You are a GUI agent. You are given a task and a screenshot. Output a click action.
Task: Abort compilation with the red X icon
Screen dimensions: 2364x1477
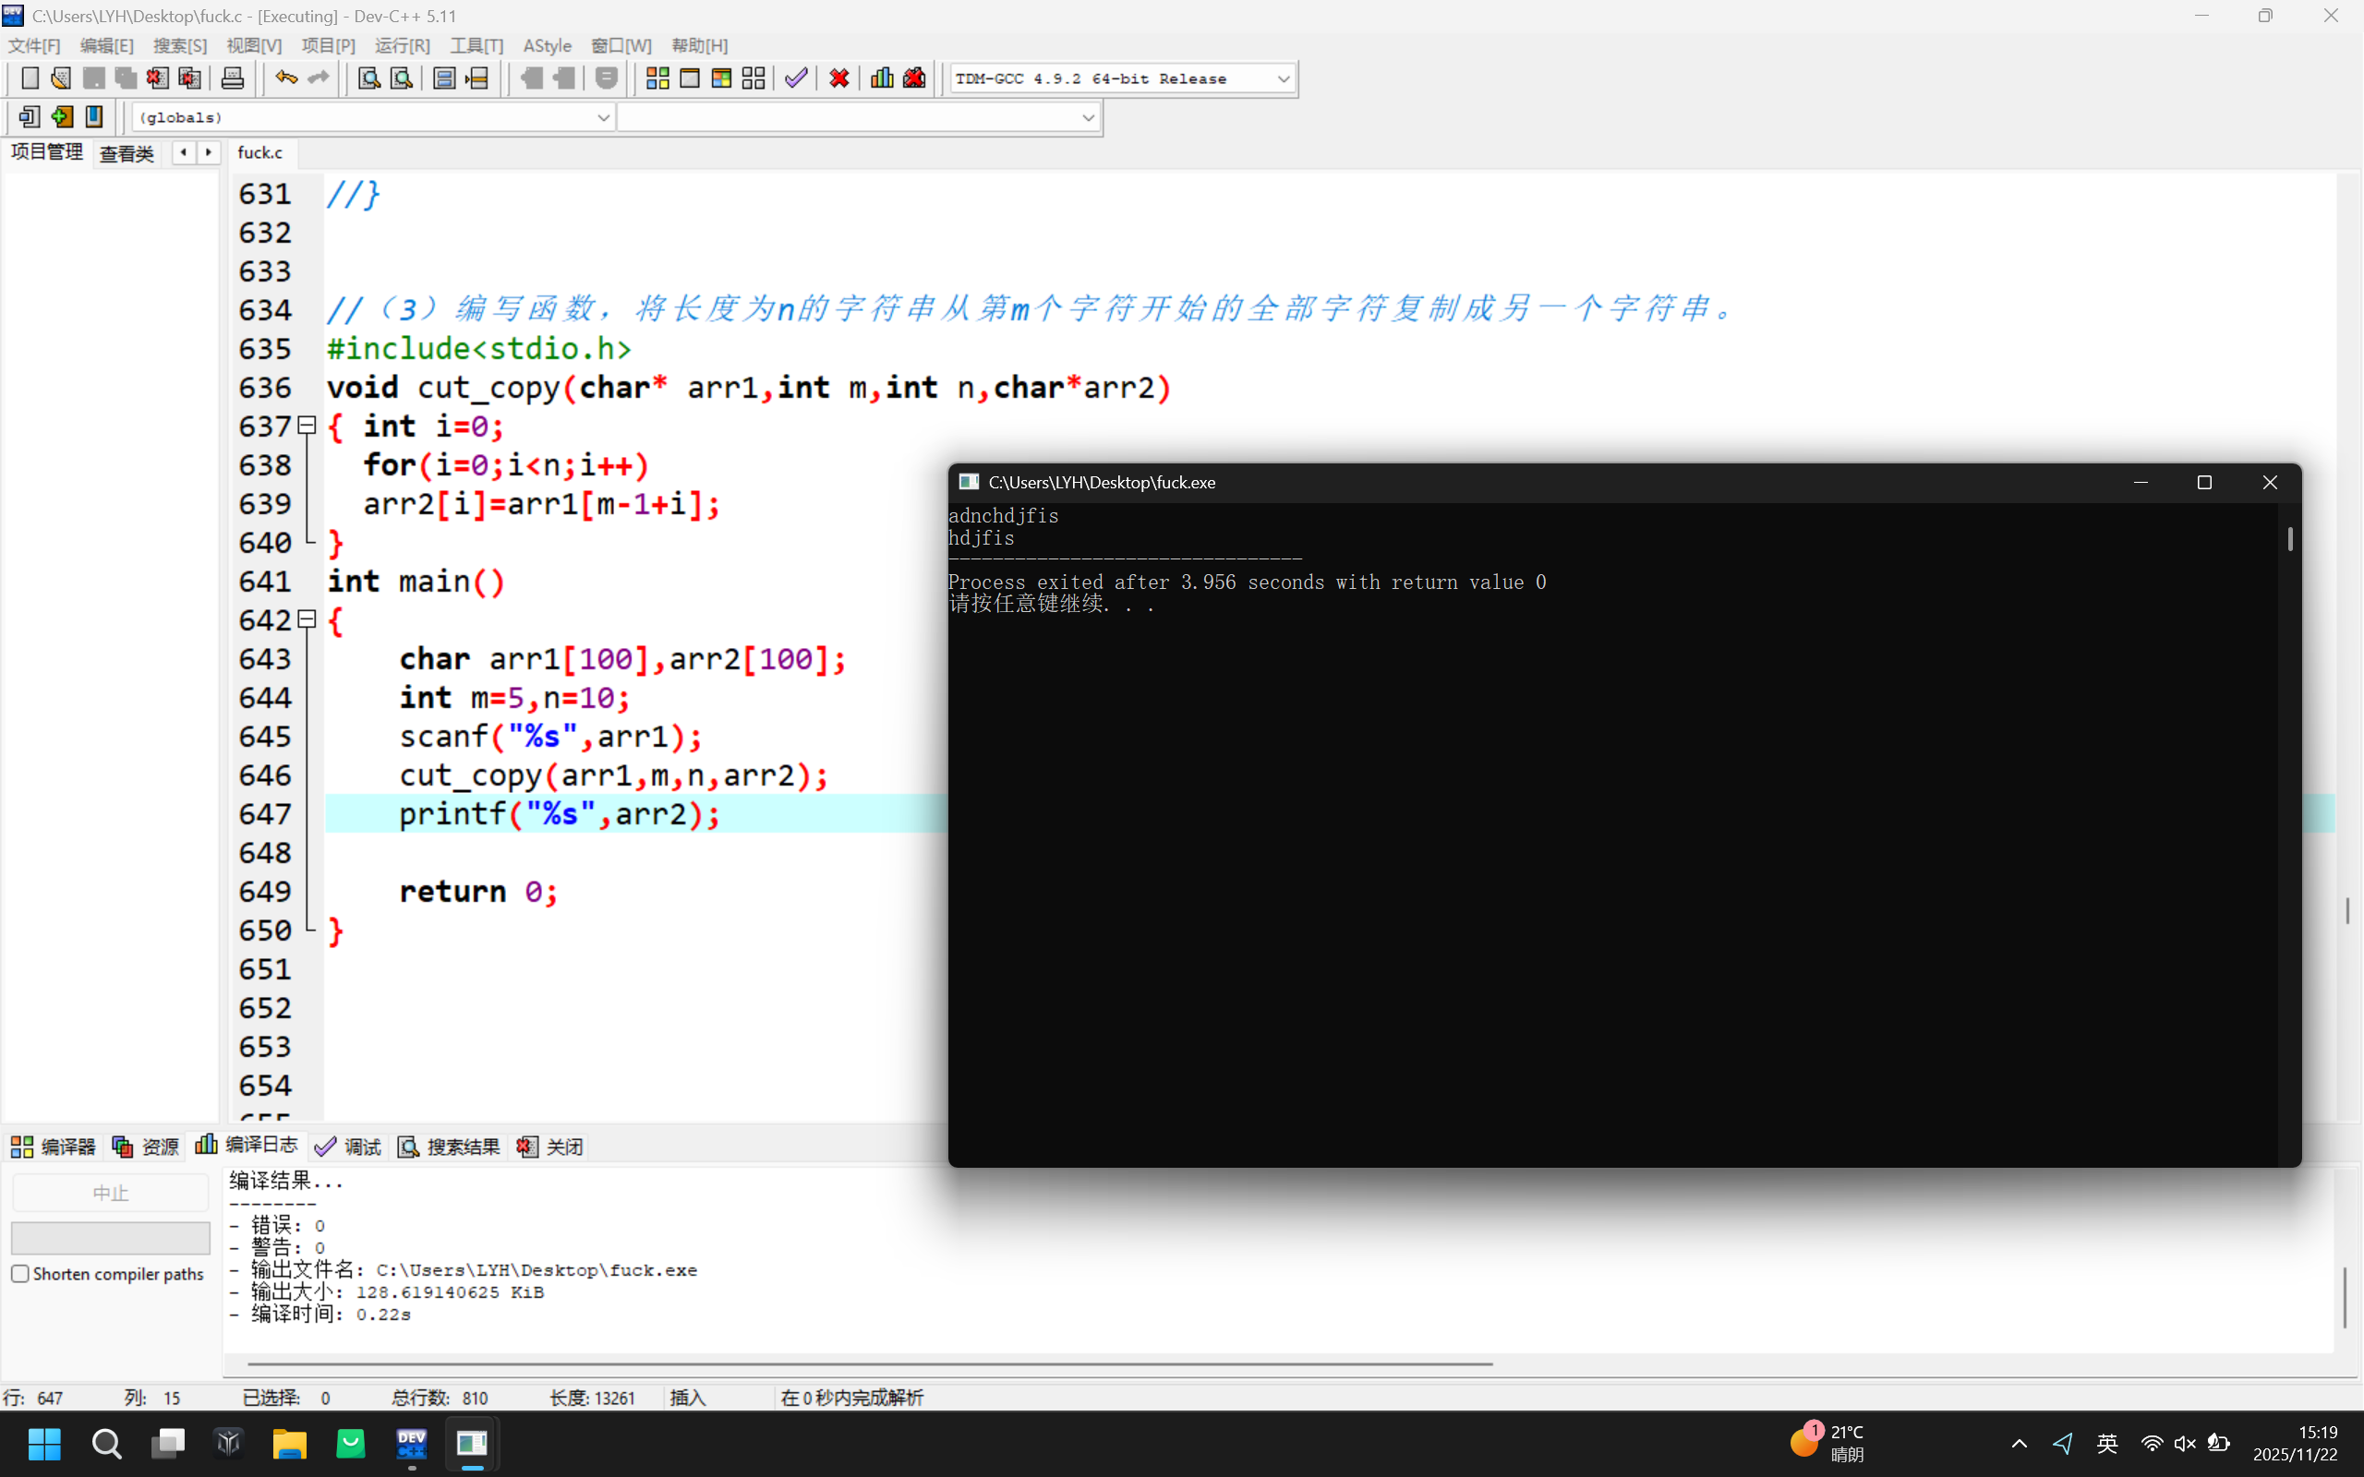tap(838, 78)
